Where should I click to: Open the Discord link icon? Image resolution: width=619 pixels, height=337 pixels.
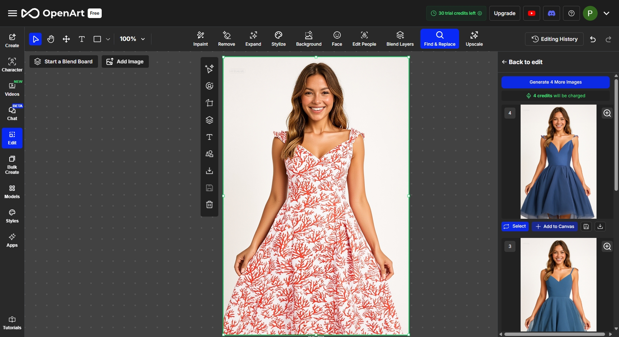551,13
